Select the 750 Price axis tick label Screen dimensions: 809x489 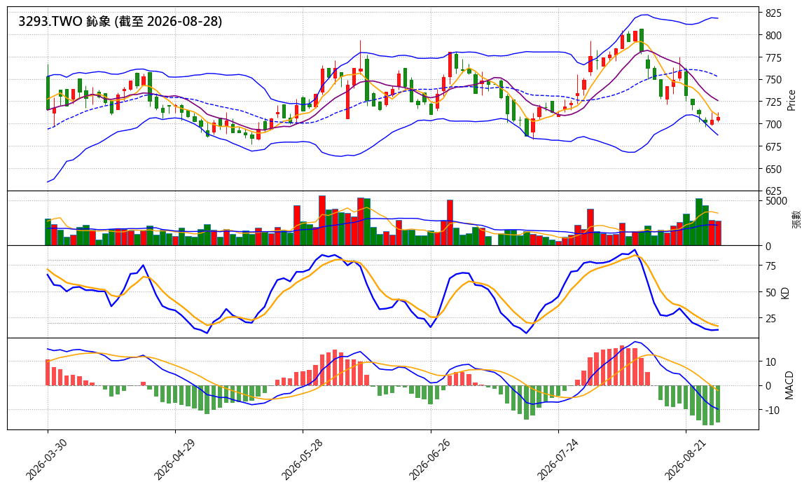[773, 80]
